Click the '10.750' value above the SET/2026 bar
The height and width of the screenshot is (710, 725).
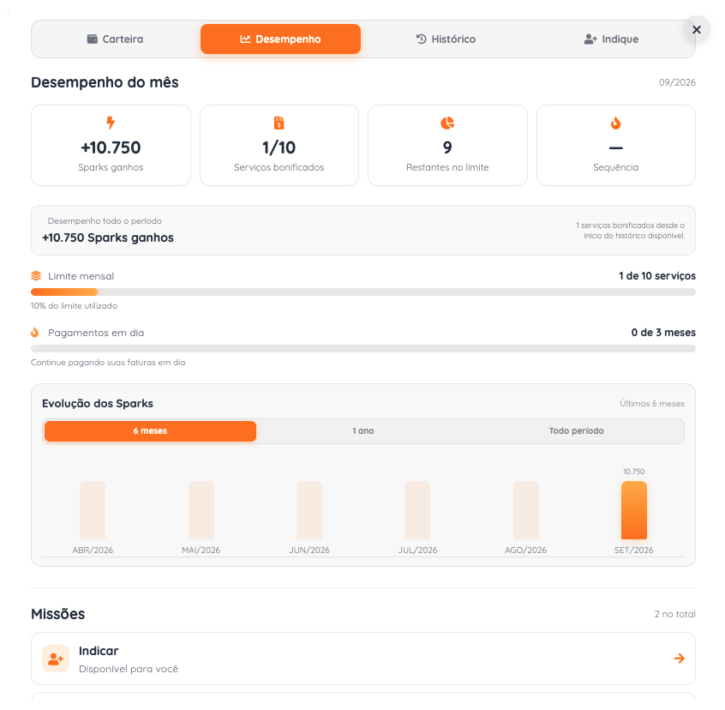633,472
